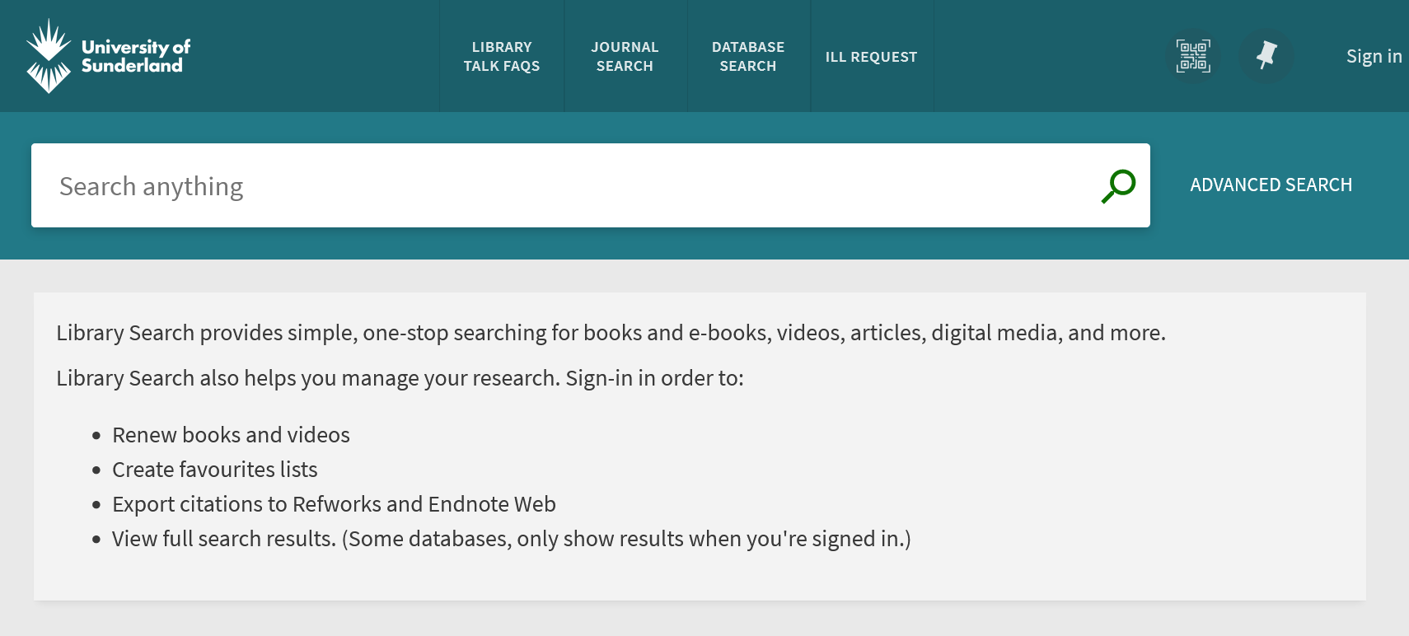Click the 'Renew books and videos' bullet text
The width and height of the screenshot is (1409, 636).
(x=231, y=435)
